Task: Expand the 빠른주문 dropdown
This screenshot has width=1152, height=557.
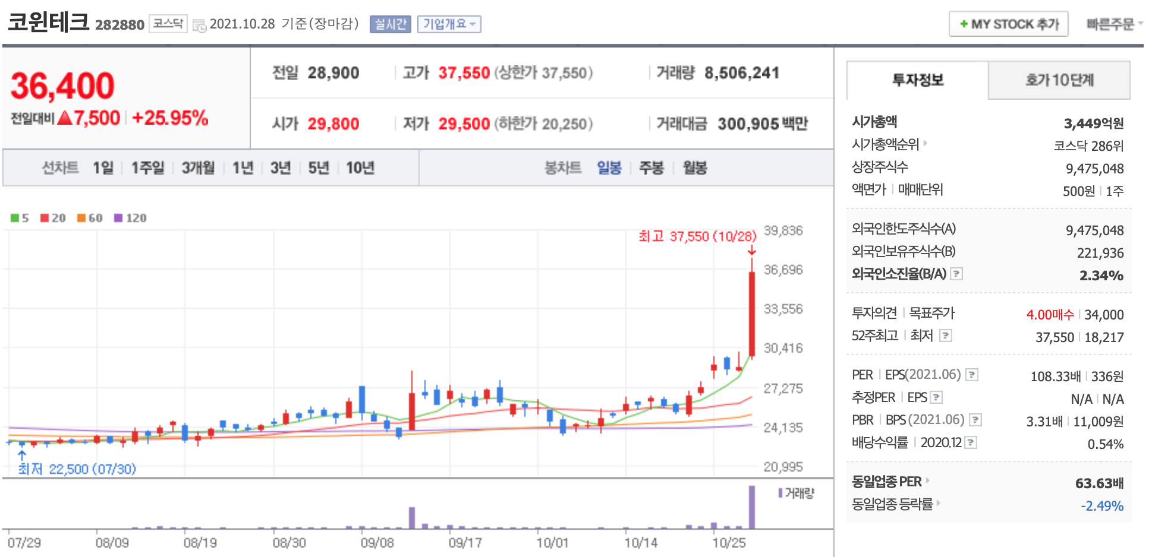Action: [1115, 24]
